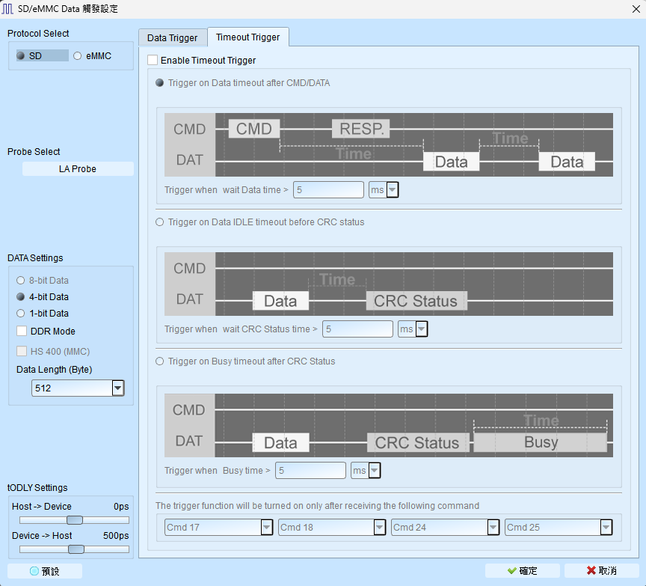This screenshot has height=586, width=646.
Task: Open the Cmd 24 command dropdown
Action: [x=446, y=527]
